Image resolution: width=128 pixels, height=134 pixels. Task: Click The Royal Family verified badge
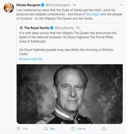[52, 28]
